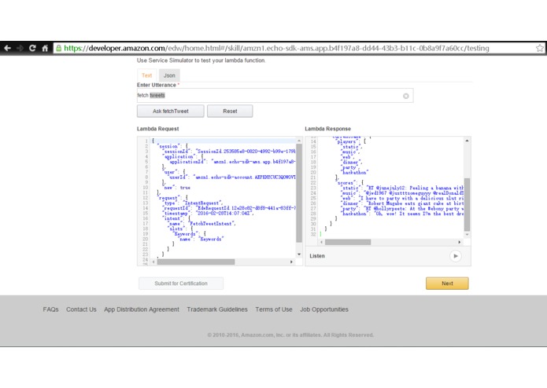Focus the Enter Utterance field
The width and height of the screenshot is (547, 388).
click(275, 96)
